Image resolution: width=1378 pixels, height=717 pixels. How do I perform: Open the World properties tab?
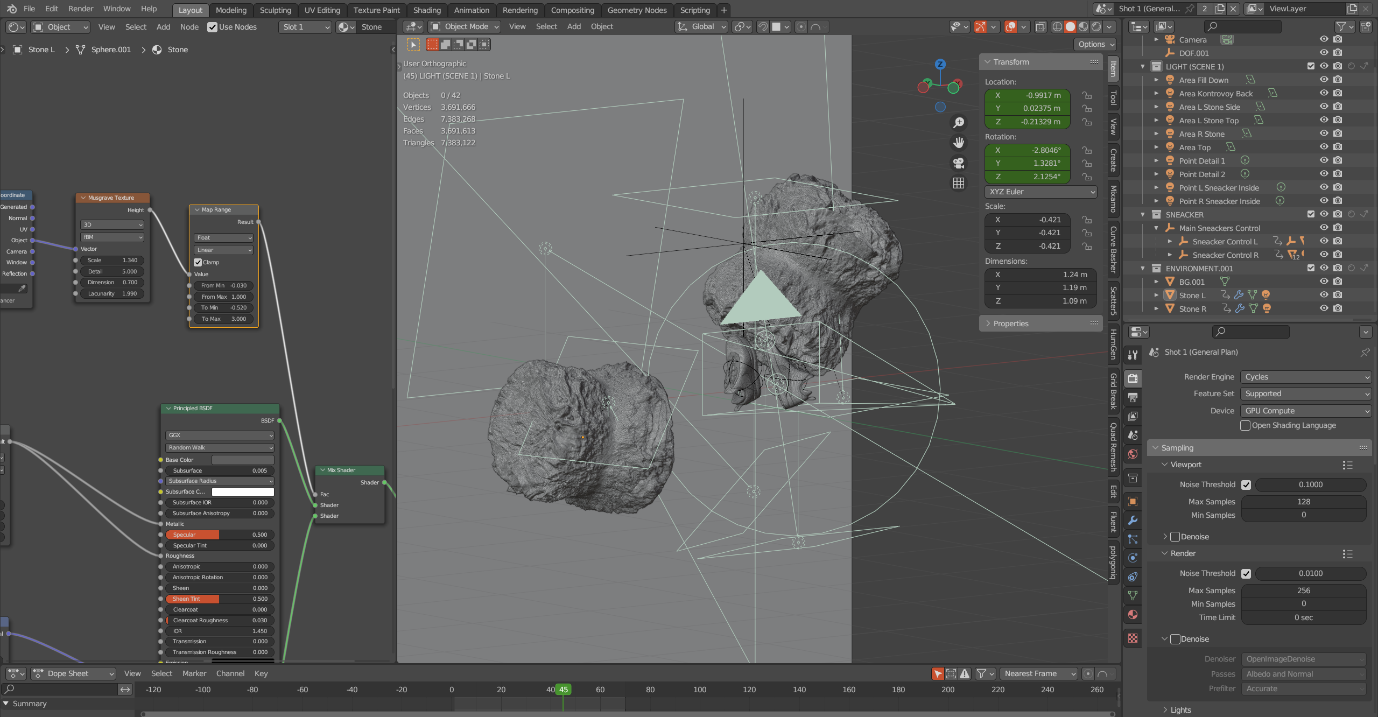pyautogui.click(x=1133, y=454)
